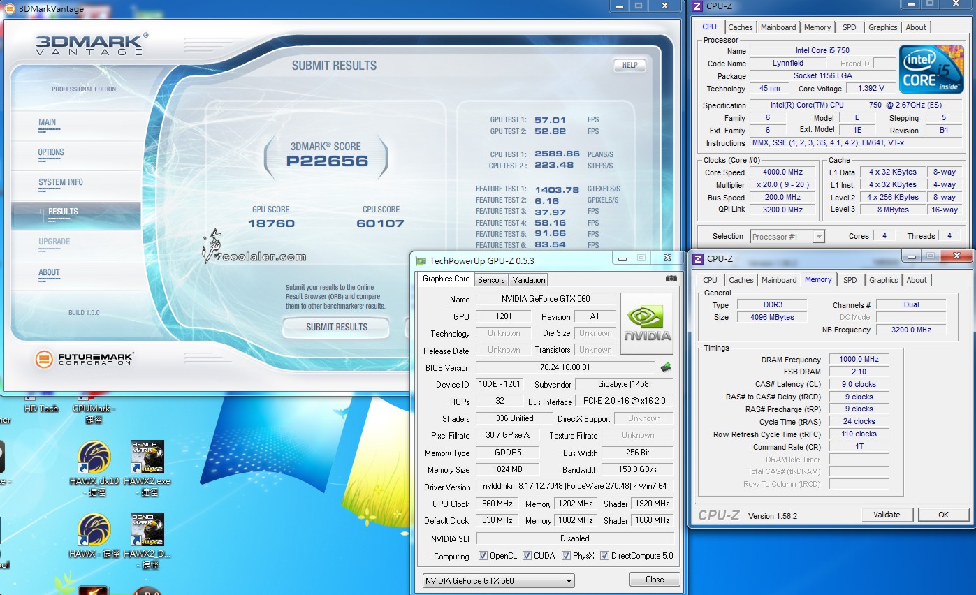Open SPD tab in CPU-Z processor window
This screenshot has width=976, height=595.
[849, 27]
